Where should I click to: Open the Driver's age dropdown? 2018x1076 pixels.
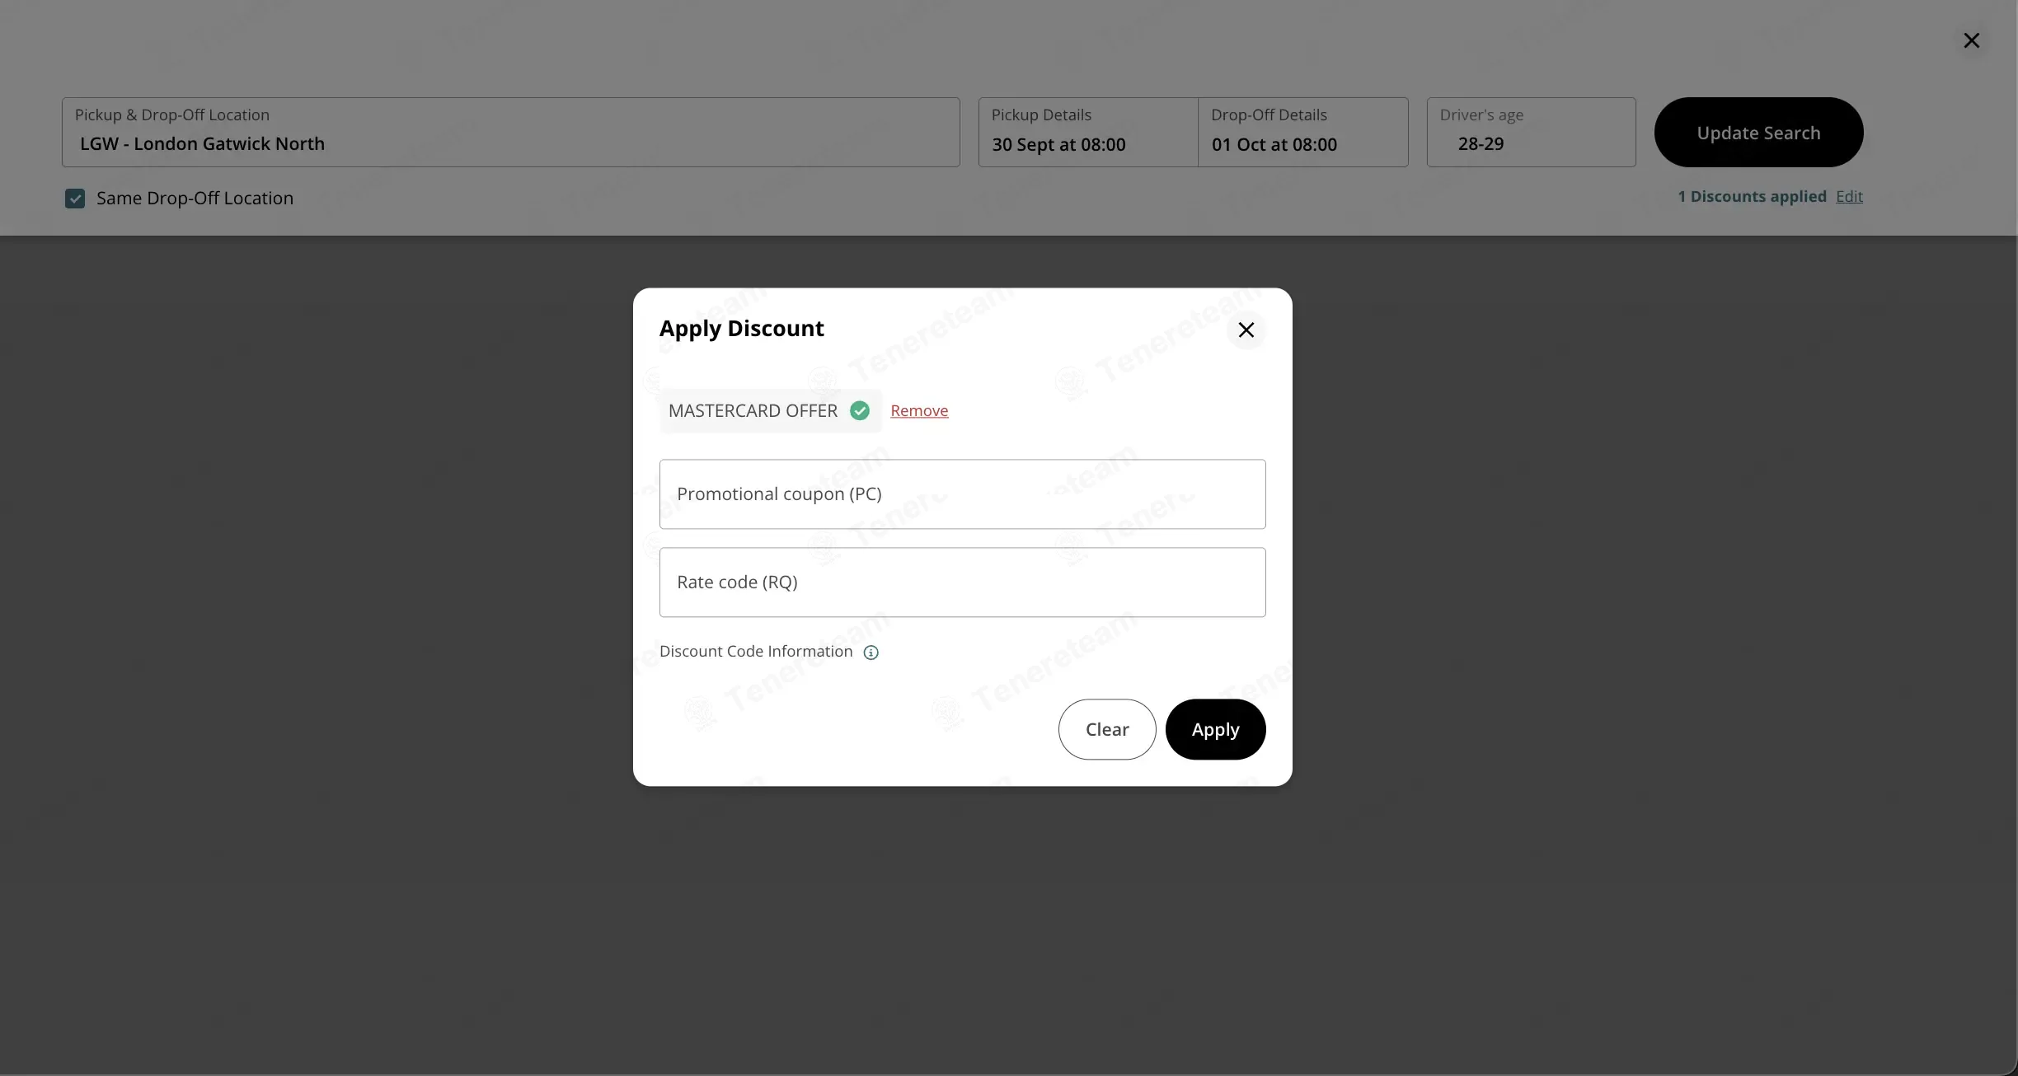[1531, 133]
